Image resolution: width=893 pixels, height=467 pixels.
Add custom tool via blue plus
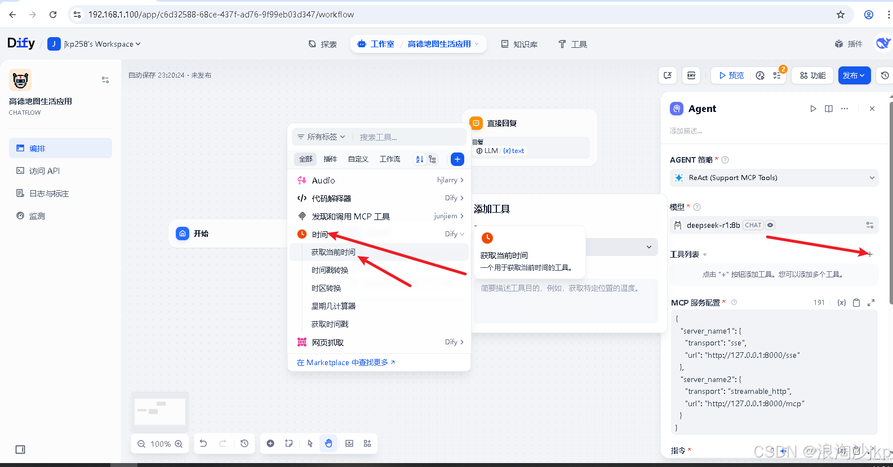[457, 159]
